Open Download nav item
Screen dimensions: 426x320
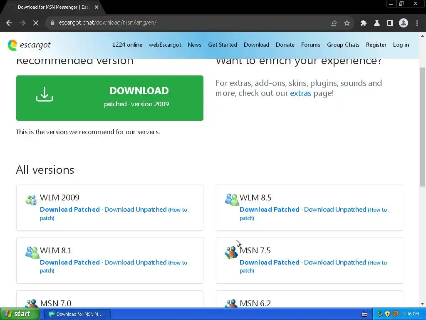coord(256,45)
